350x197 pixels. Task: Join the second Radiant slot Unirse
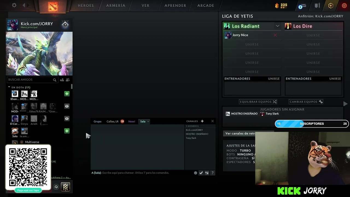pyautogui.click(x=252, y=44)
